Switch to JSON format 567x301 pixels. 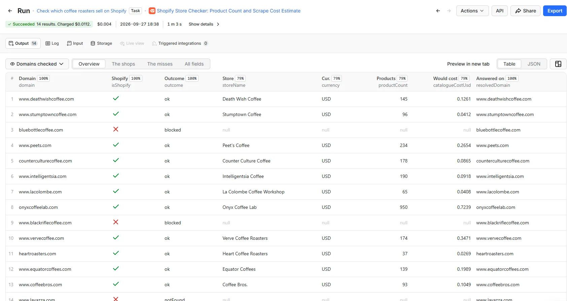pyautogui.click(x=534, y=64)
